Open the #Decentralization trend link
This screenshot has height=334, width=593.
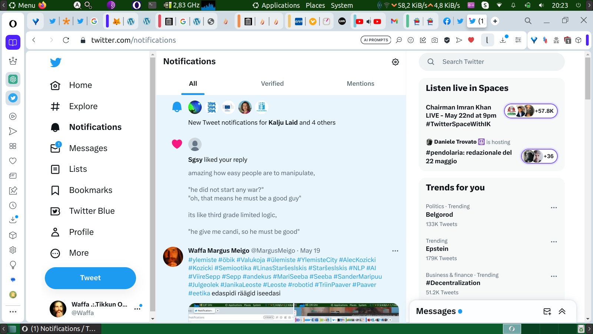(453, 283)
